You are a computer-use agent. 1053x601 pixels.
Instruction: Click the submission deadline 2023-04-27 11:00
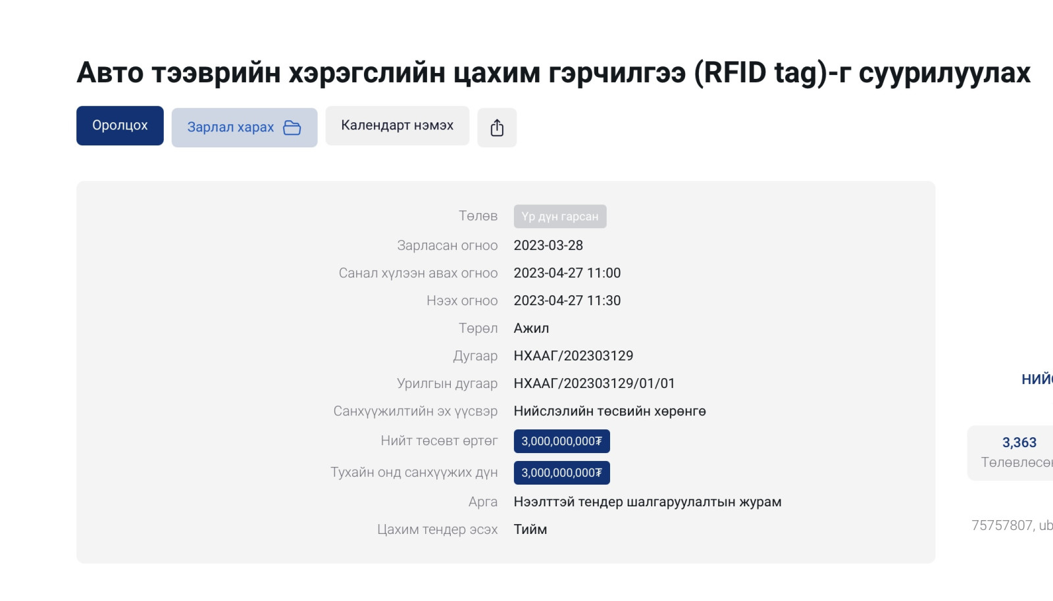coord(567,273)
